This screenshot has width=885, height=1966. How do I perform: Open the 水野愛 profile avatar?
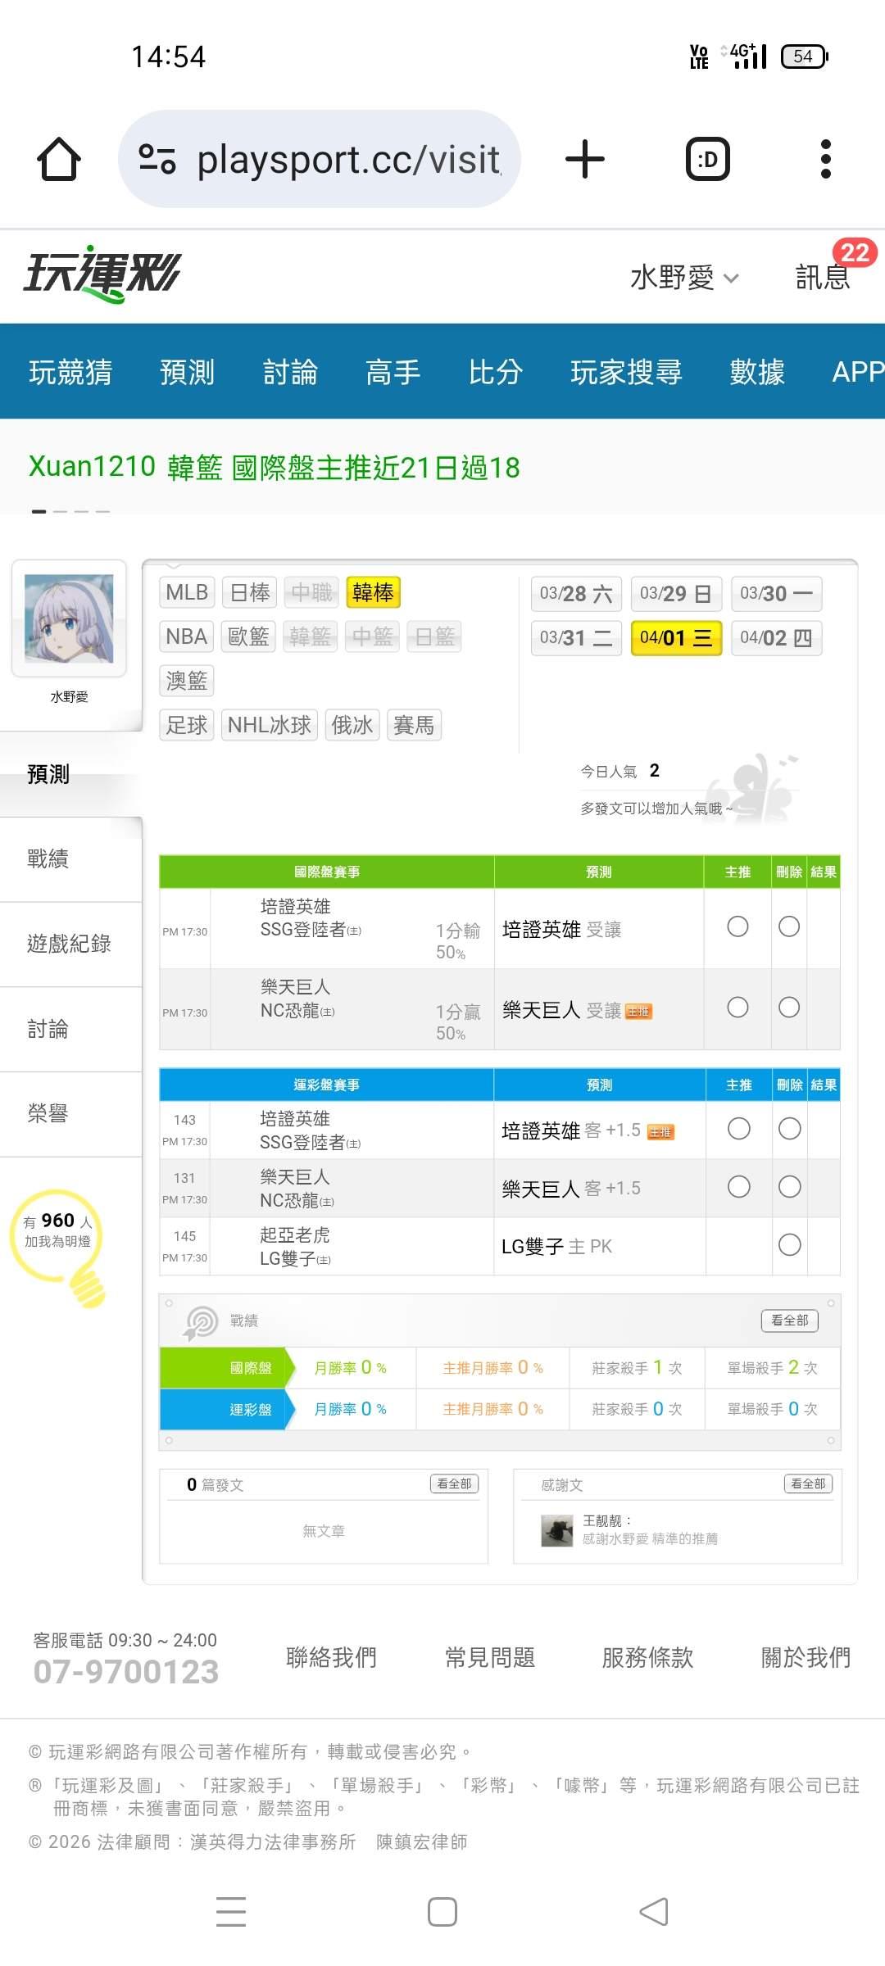[x=69, y=618]
